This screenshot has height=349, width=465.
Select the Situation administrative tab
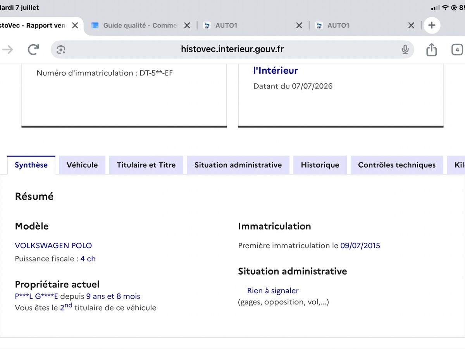tap(238, 165)
